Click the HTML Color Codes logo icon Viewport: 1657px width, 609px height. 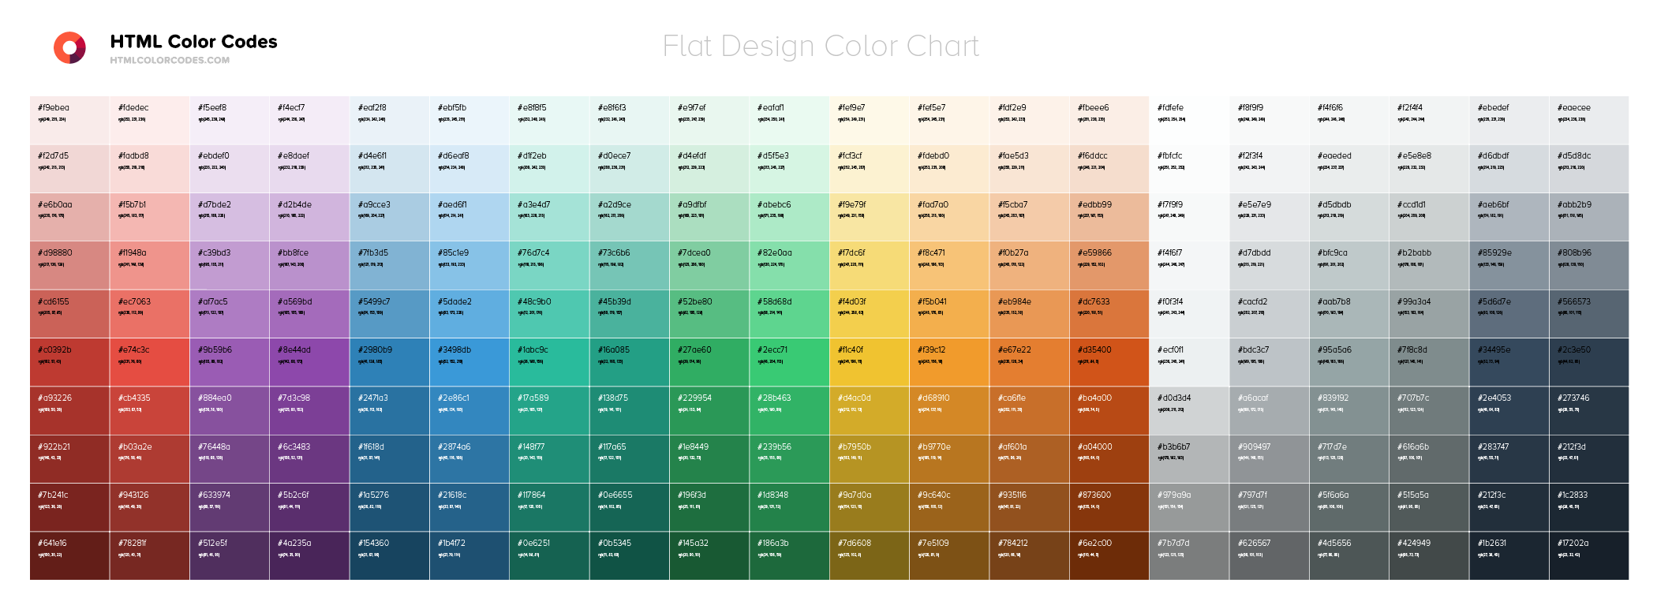tap(69, 47)
